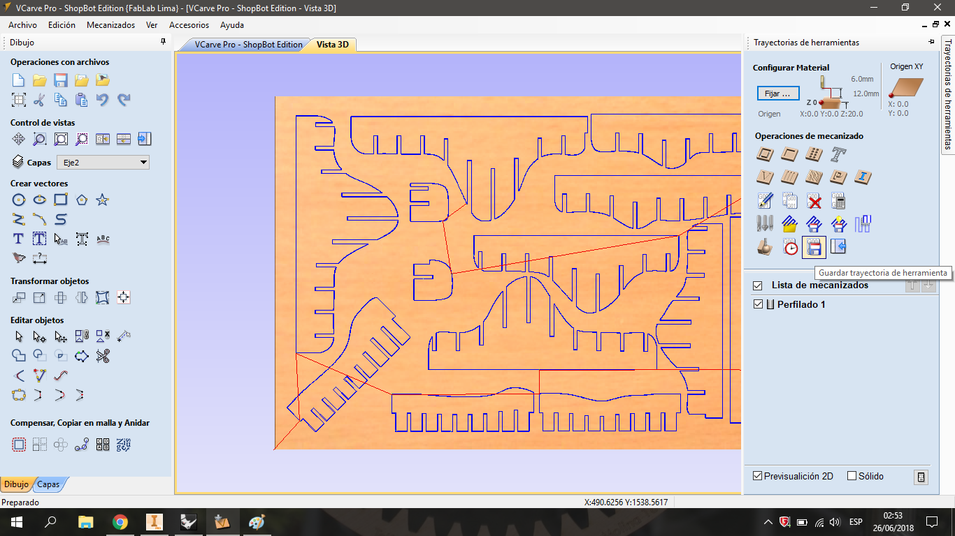This screenshot has height=536, width=955.
Task: Open the Ayuda menu
Action: tap(232, 24)
